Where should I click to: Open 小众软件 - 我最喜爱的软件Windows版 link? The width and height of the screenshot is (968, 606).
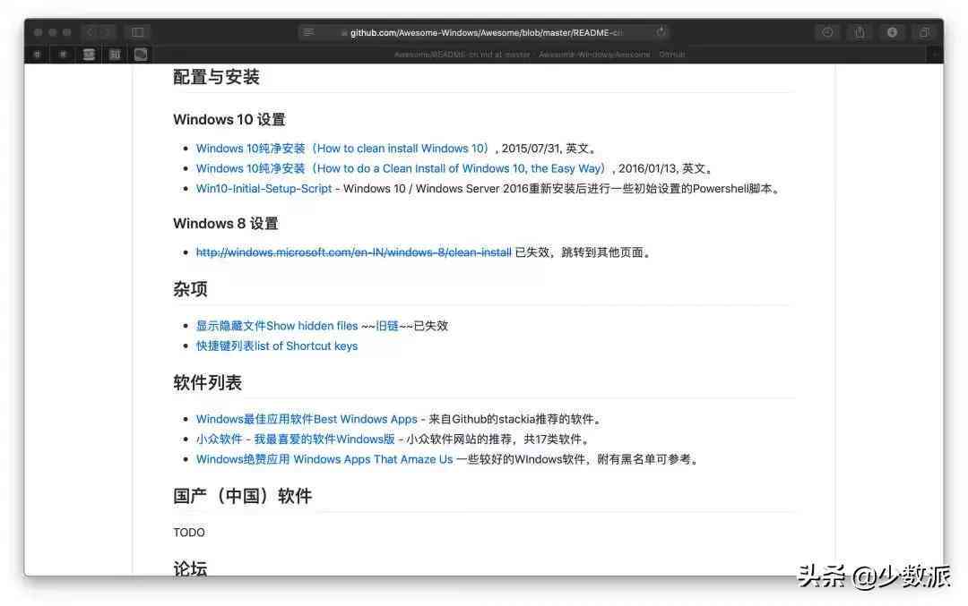pyautogui.click(x=295, y=439)
